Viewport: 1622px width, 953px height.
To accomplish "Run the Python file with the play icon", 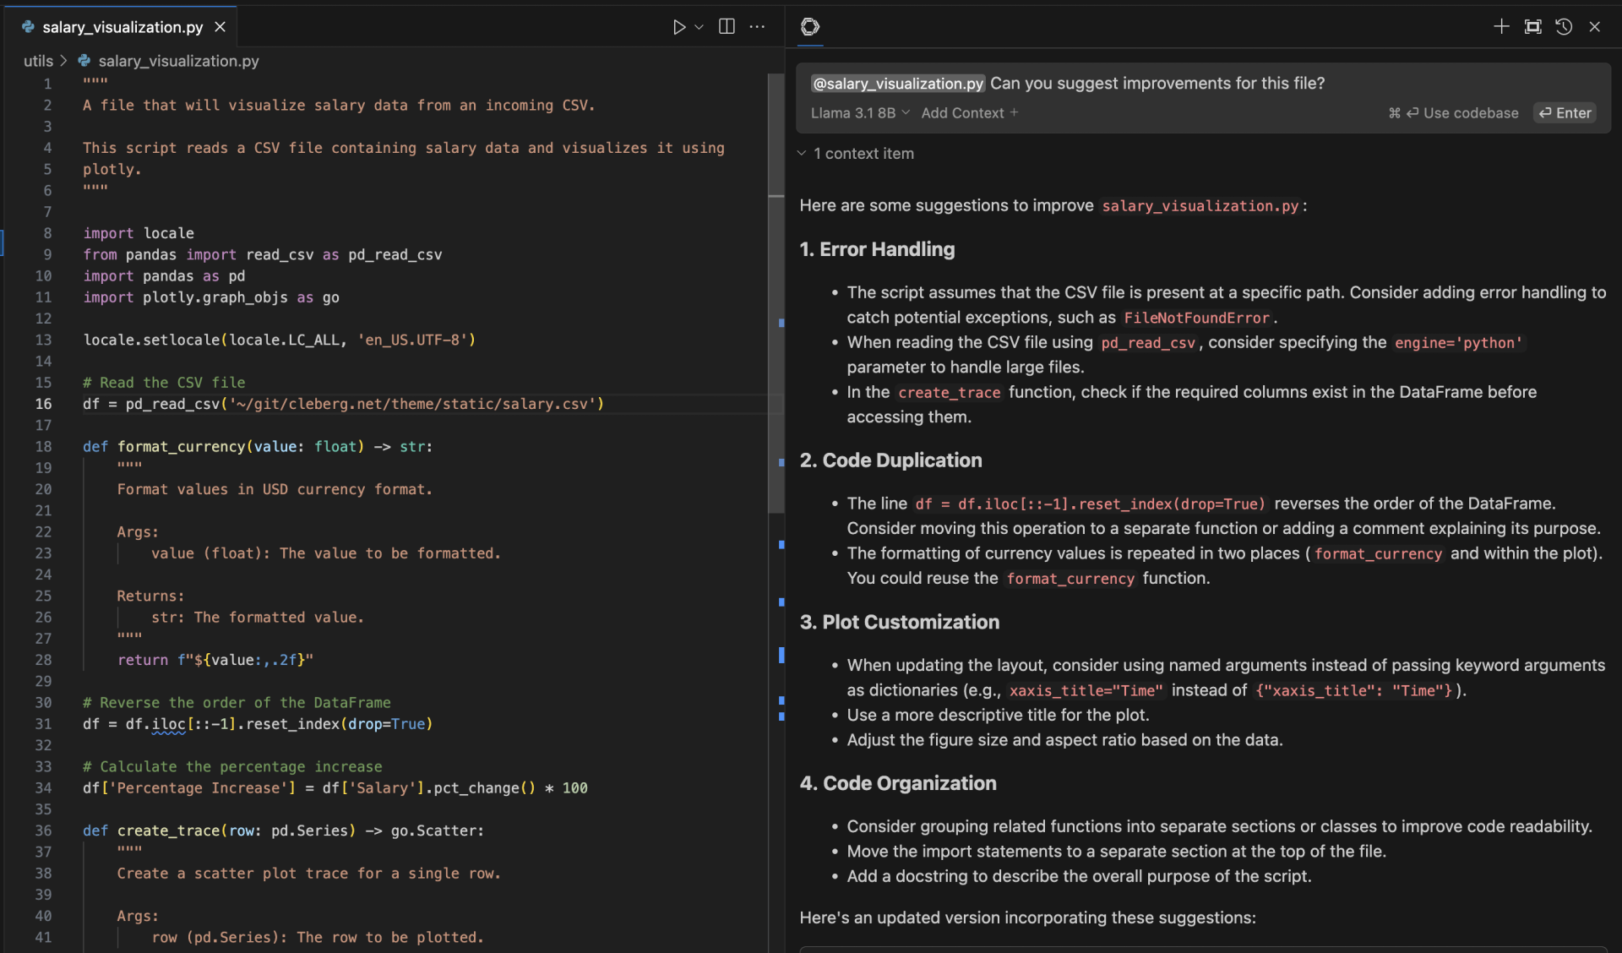I will (x=680, y=26).
